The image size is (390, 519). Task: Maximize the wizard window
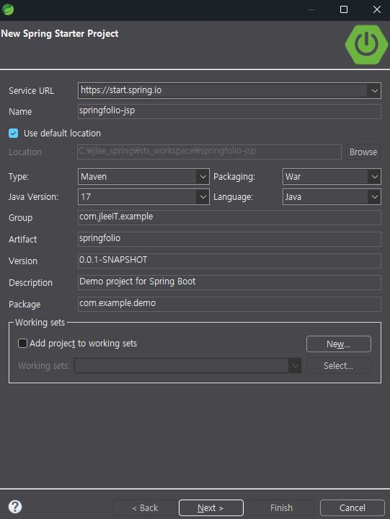(x=344, y=9)
